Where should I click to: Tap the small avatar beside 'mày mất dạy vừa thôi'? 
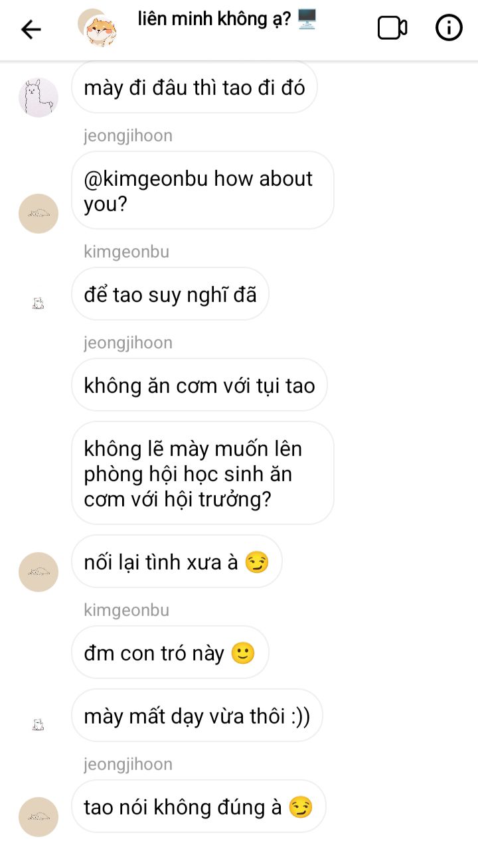38,725
